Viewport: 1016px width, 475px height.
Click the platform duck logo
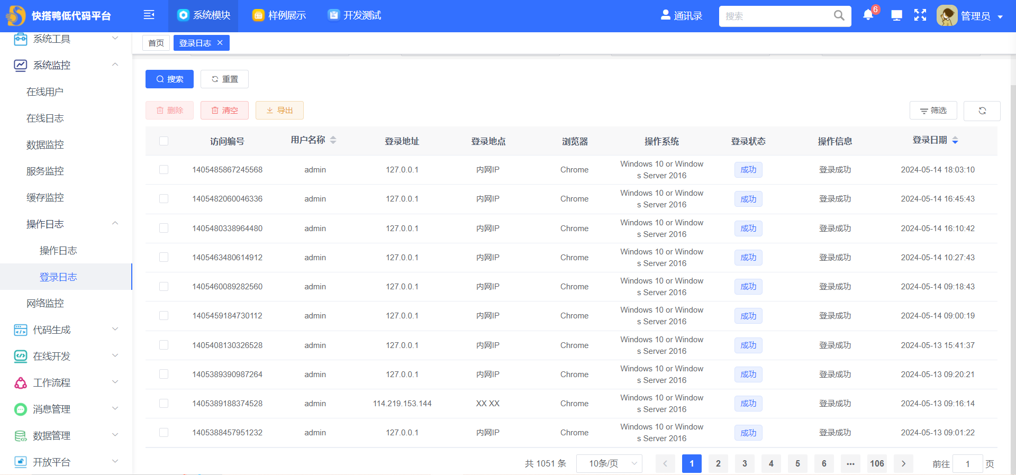[x=16, y=15]
